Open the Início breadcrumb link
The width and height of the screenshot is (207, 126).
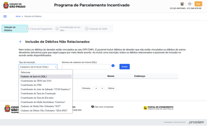(18, 16)
